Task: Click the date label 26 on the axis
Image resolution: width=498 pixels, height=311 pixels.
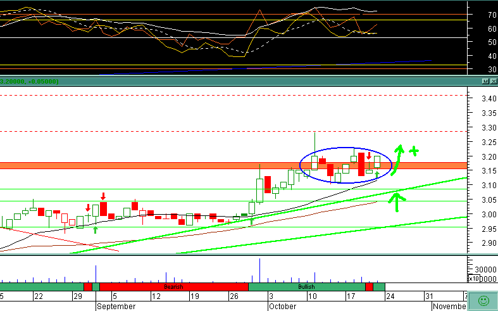Action: pos(234,296)
